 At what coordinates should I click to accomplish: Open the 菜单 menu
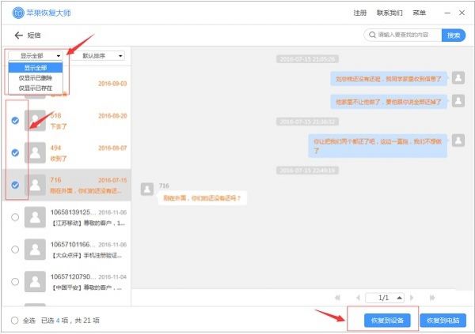tap(419, 13)
